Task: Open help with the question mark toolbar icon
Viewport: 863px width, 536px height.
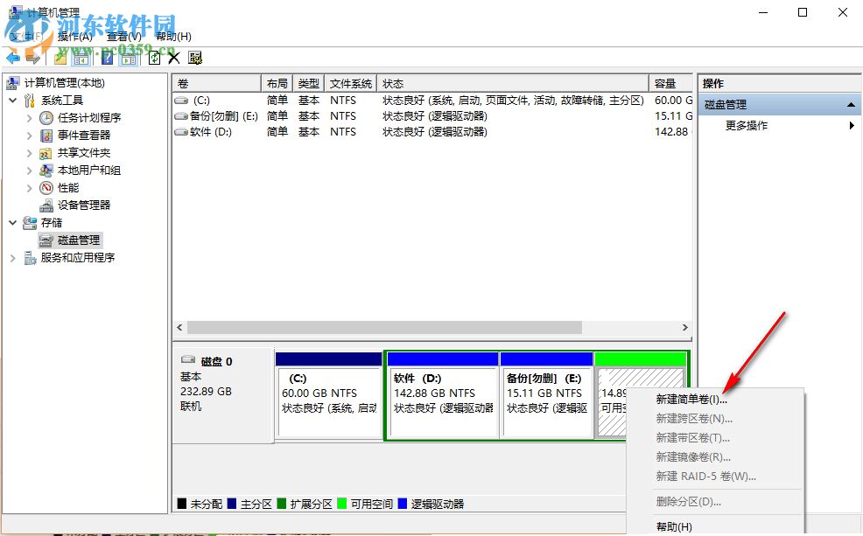Action: click(109, 58)
